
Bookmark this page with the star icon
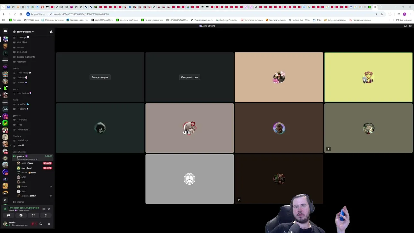coord(382,14)
